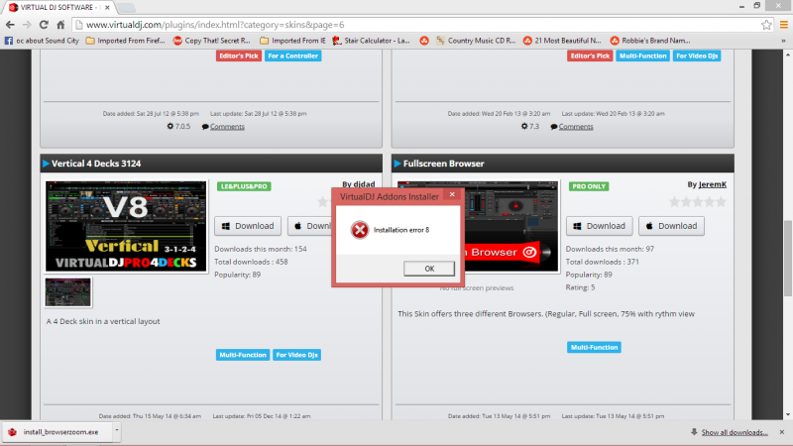Viewport: 793px width, 446px height.
Task: Open Stair Calculator bookmark
Action: pos(371,41)
